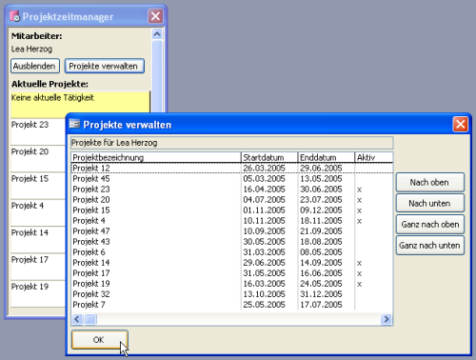The width and height of the screenshot is (476, 360).
Task: Click the Aktiv column header
Action: pyautogui.click(x=374, y=157)
